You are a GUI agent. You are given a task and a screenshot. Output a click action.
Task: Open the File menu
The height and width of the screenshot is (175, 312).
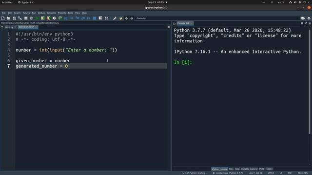(3, 13)
